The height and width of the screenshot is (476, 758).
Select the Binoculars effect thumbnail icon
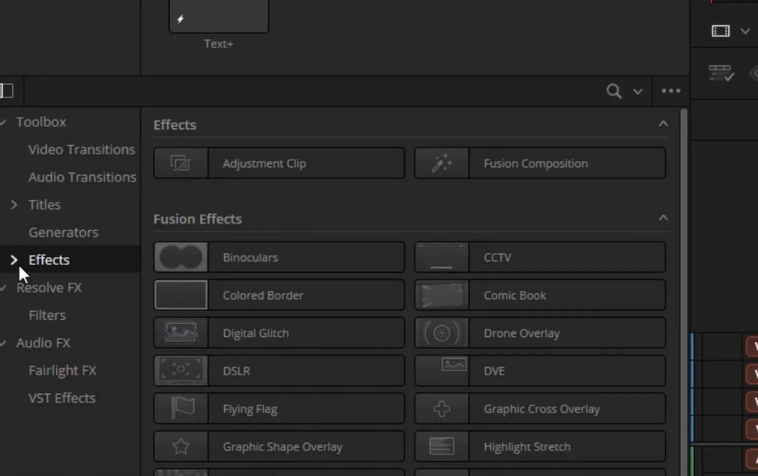tap(181, 257)
